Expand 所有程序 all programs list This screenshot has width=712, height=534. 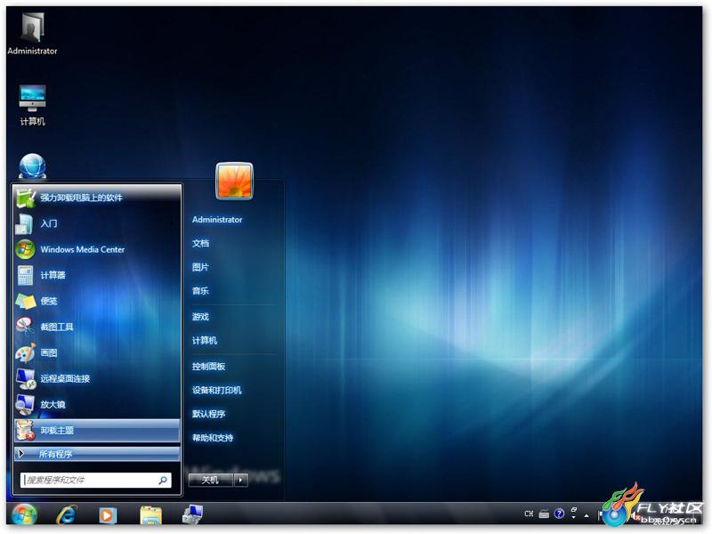point(97,454)
